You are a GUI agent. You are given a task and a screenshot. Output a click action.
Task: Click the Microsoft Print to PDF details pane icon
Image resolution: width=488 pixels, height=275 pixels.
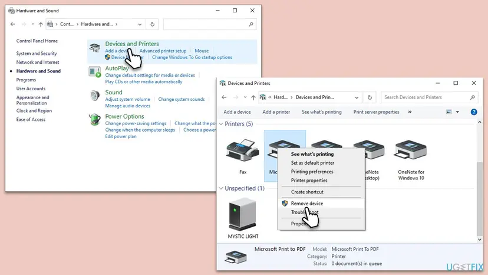[x=236, y=257]
